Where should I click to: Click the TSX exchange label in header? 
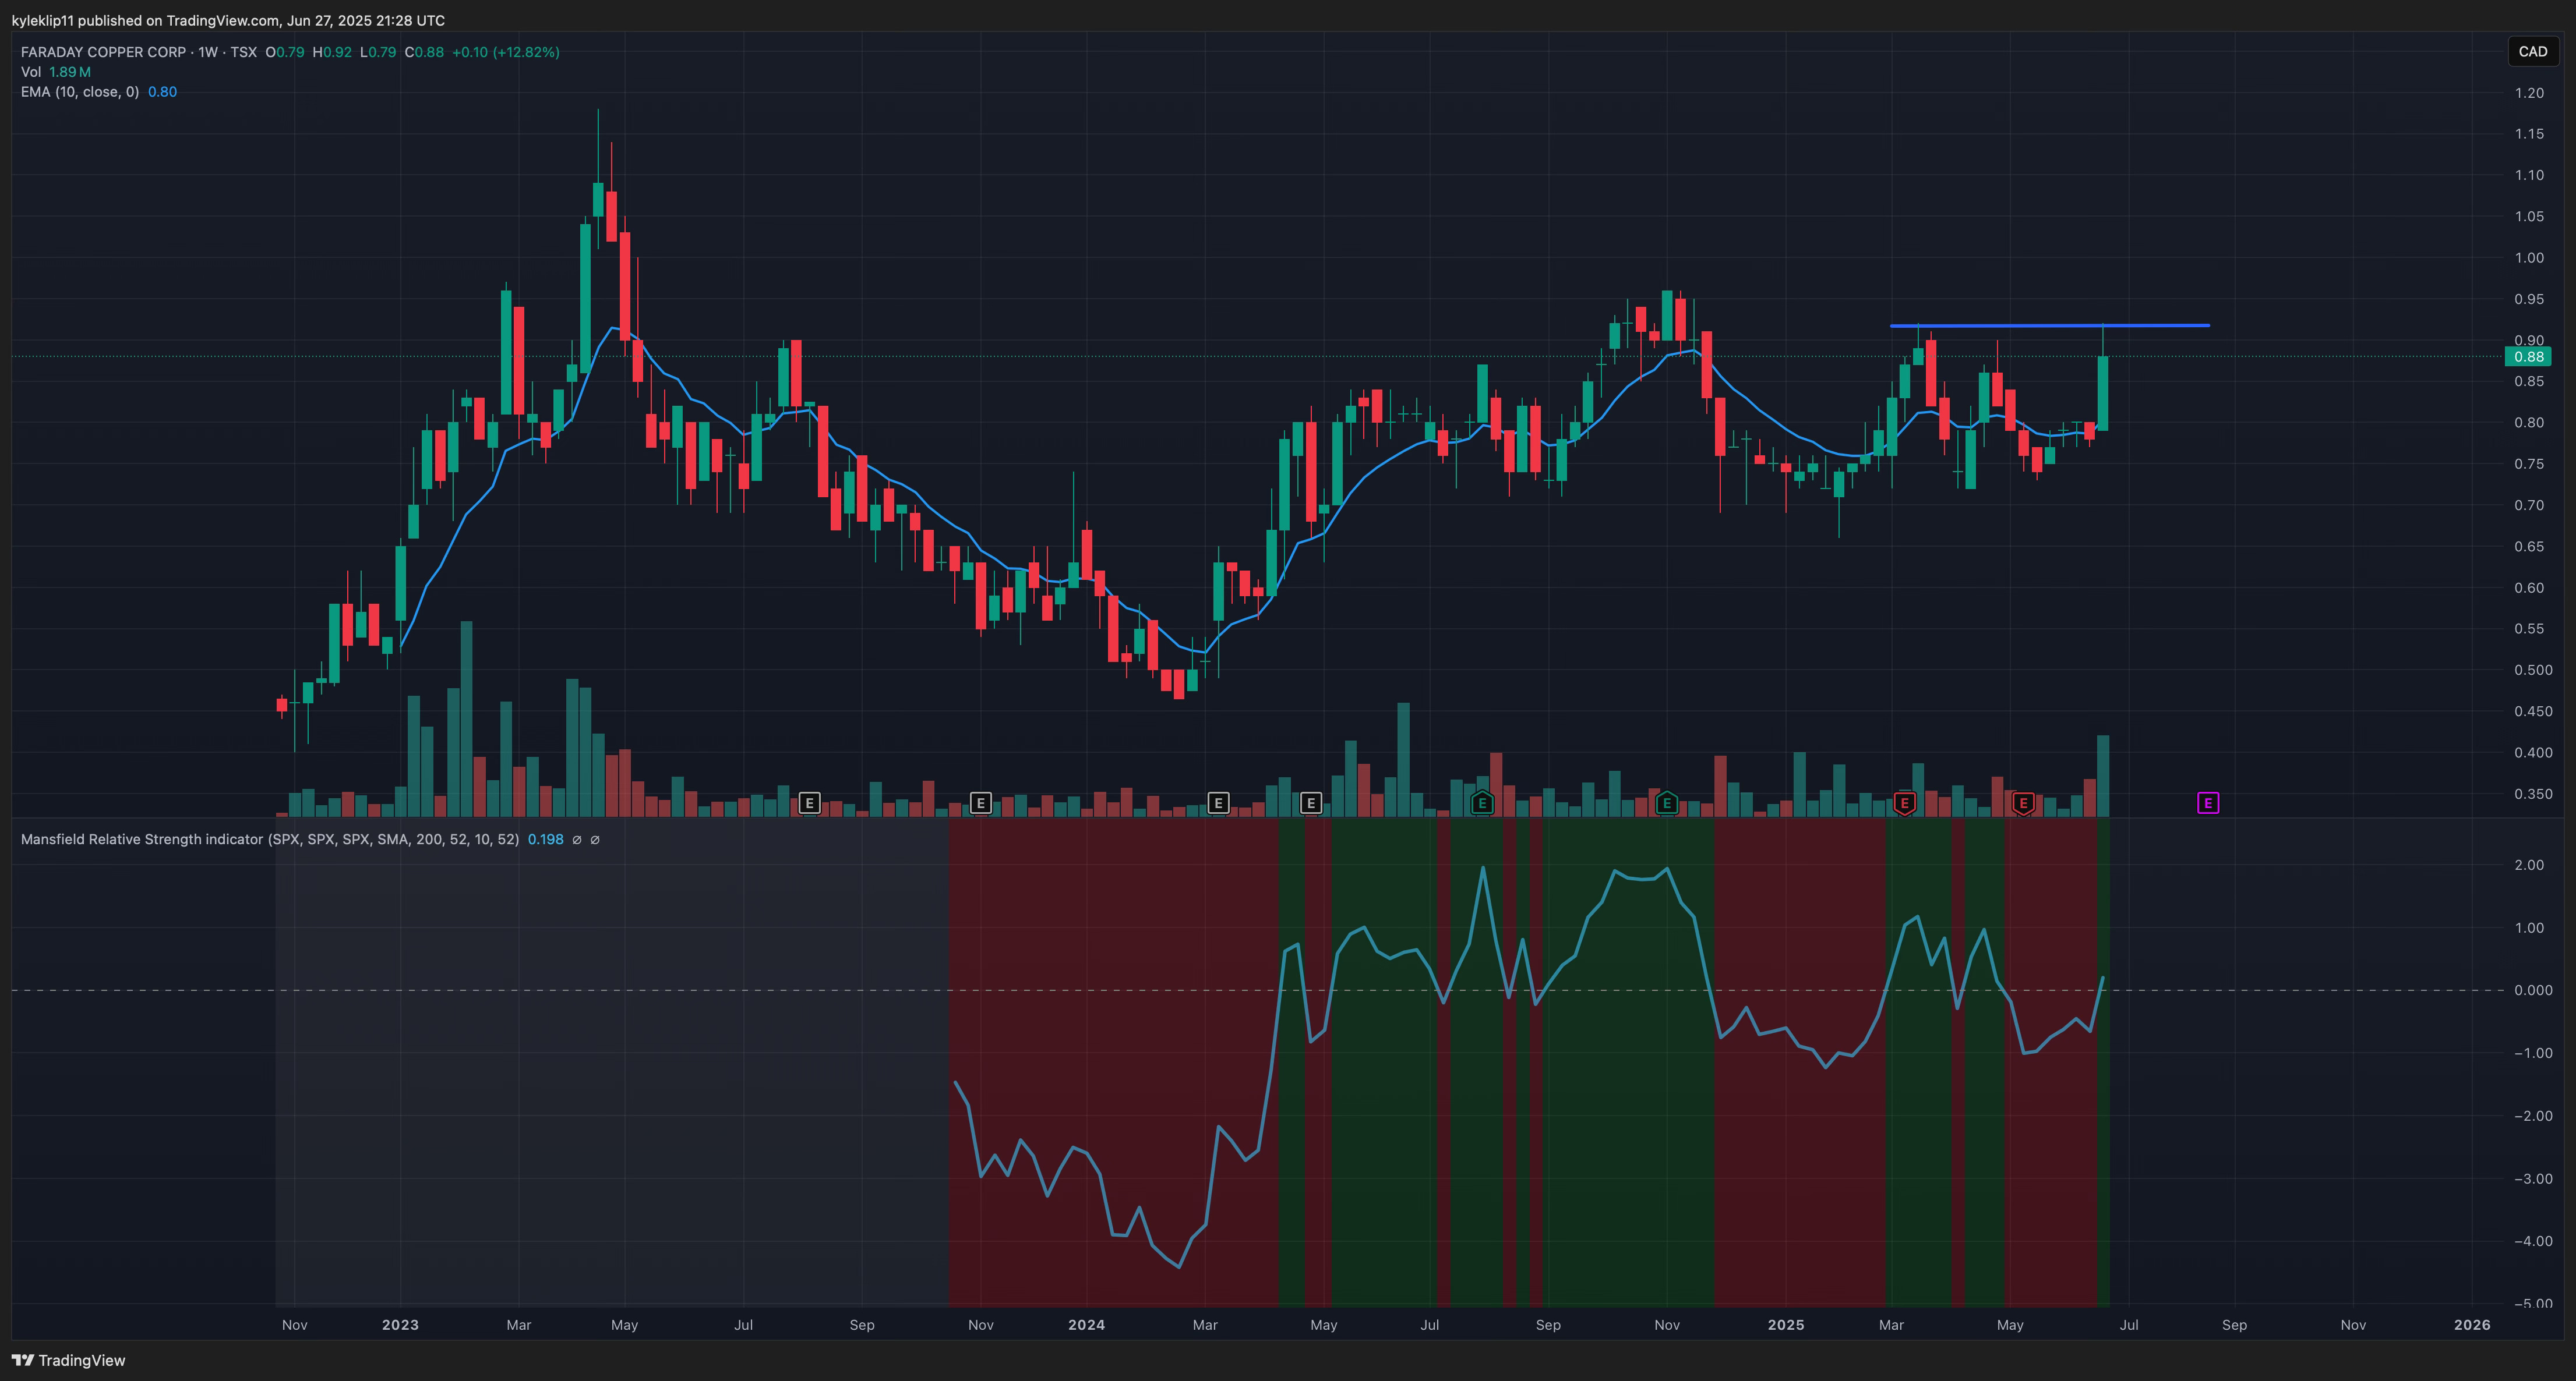click(x=243, y=52)
